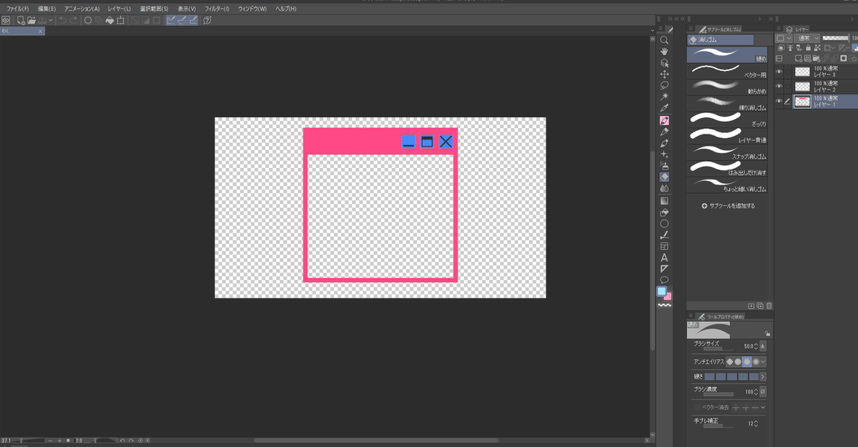Select the Move layer tool
This screenshot has height=447, width=858.
(x=664, y=74)
